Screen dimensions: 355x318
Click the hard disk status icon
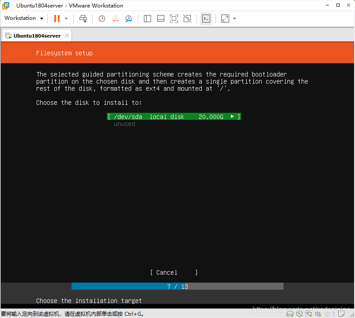pos(290,314)
